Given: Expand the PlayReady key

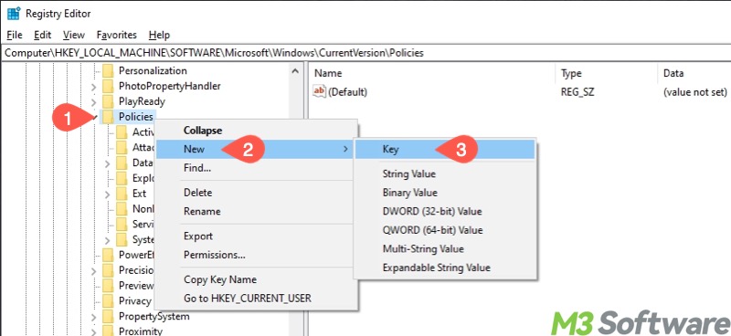Looking at the screenshot, I should coord(94,102).
